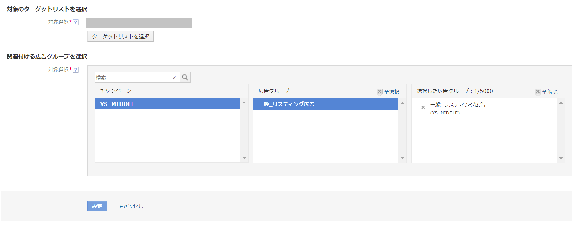Screen dimensions: 575x229
Task: Click campaign list scroll up arrow
Action: point(244,102)
